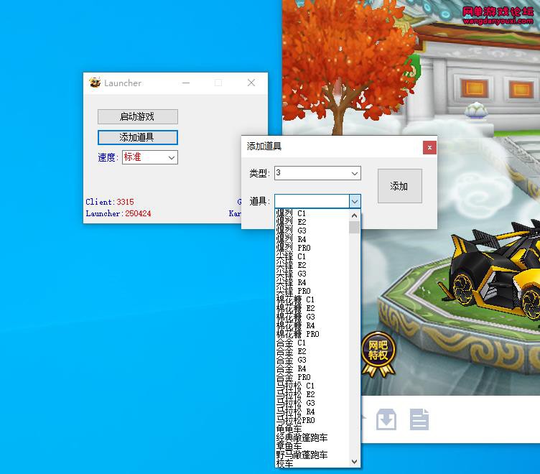Select 爆烈 C1 from the list
Image resolution: width=540 pixels, height=474 pixels.
(312, 213)
